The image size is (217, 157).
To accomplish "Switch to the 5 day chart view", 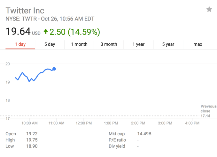I will [50, 44].
